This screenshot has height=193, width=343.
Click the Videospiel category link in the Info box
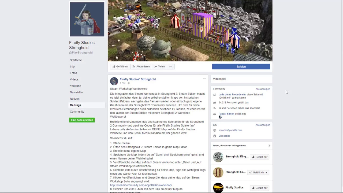(x=224, y=136)
